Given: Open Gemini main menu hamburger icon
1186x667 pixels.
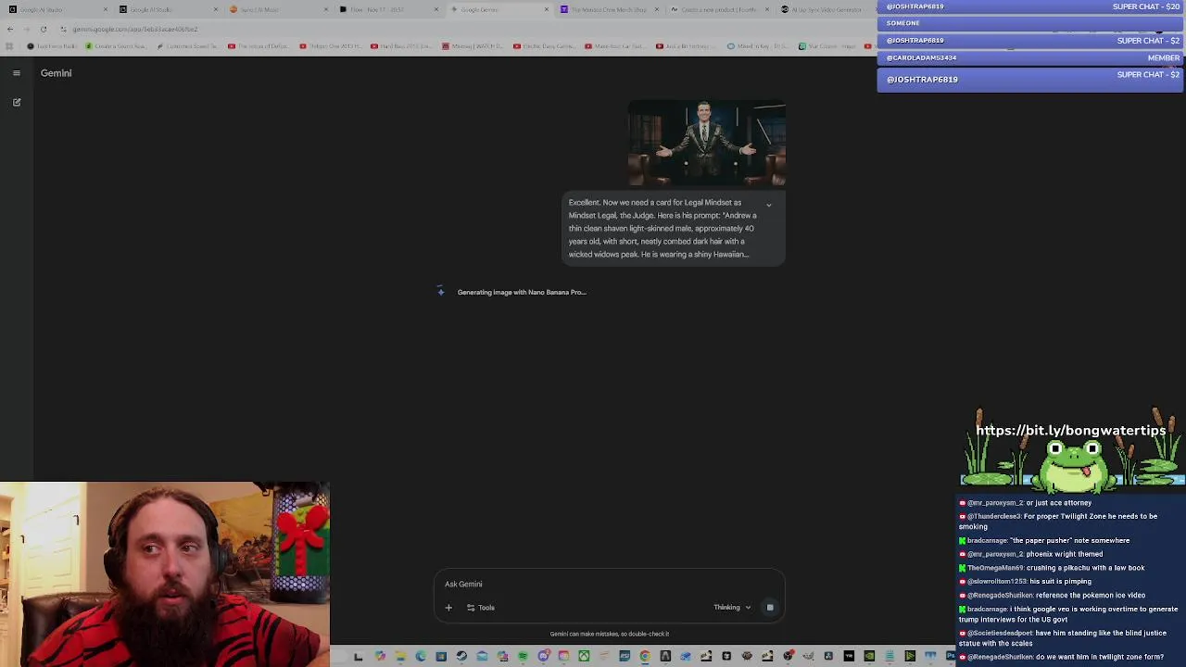Looking at the screenshot, I should coord(16,73).
